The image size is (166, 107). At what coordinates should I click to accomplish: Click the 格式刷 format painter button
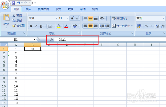click(x=18, y=26)
